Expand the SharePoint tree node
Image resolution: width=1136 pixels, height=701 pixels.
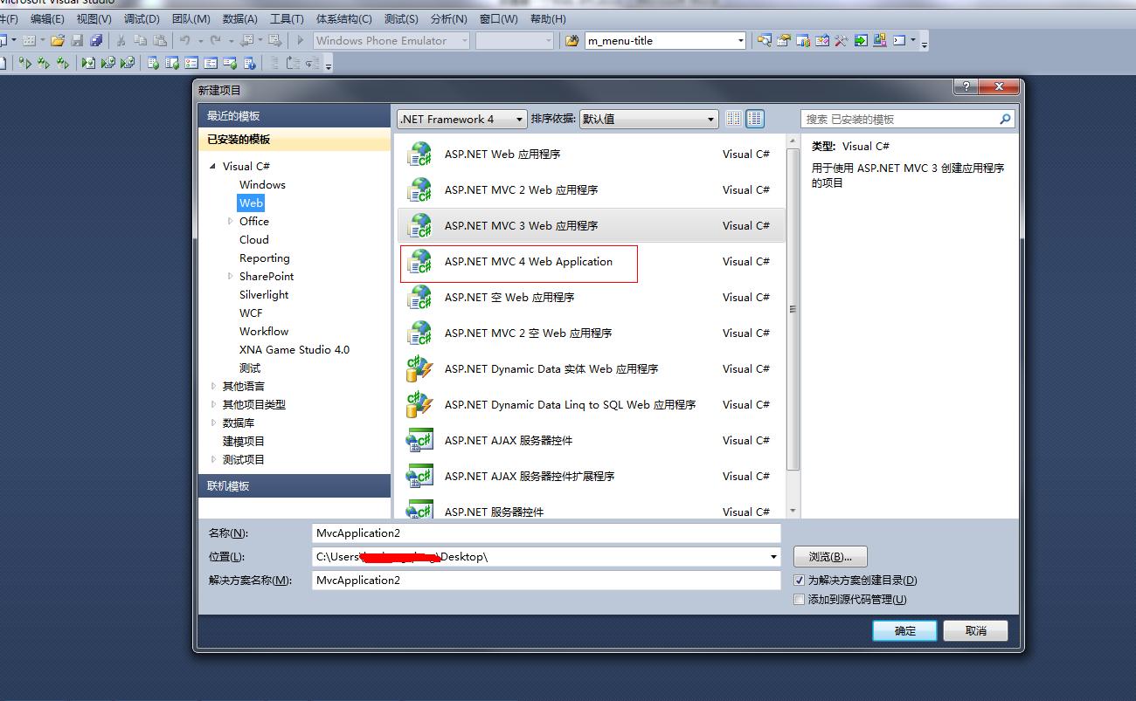(x=231, y=277)
